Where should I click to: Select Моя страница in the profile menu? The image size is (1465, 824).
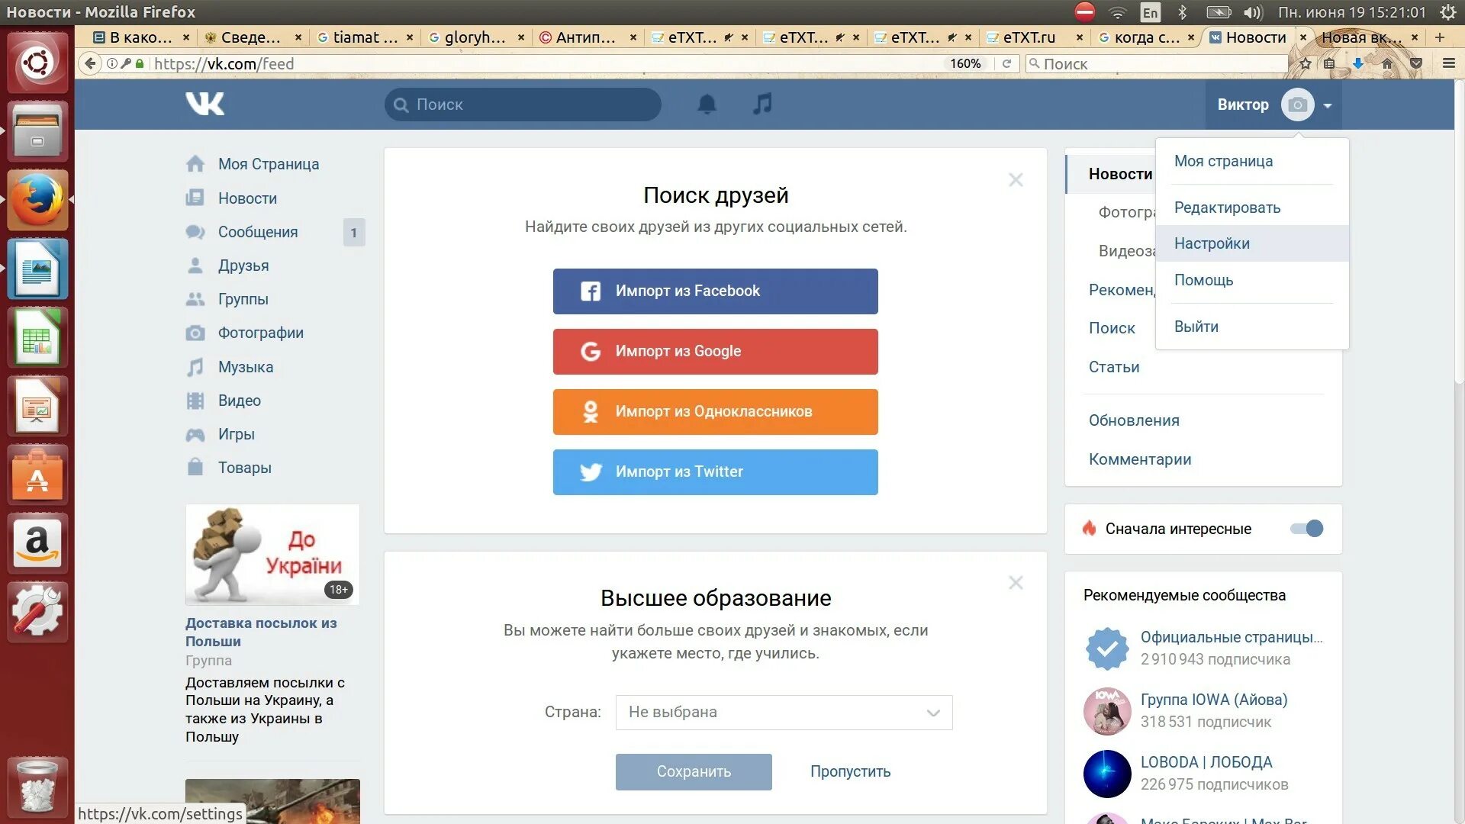pos(1223,161)
